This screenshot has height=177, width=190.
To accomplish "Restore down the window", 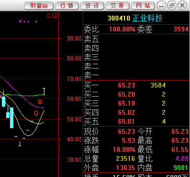I will (172, 6).
